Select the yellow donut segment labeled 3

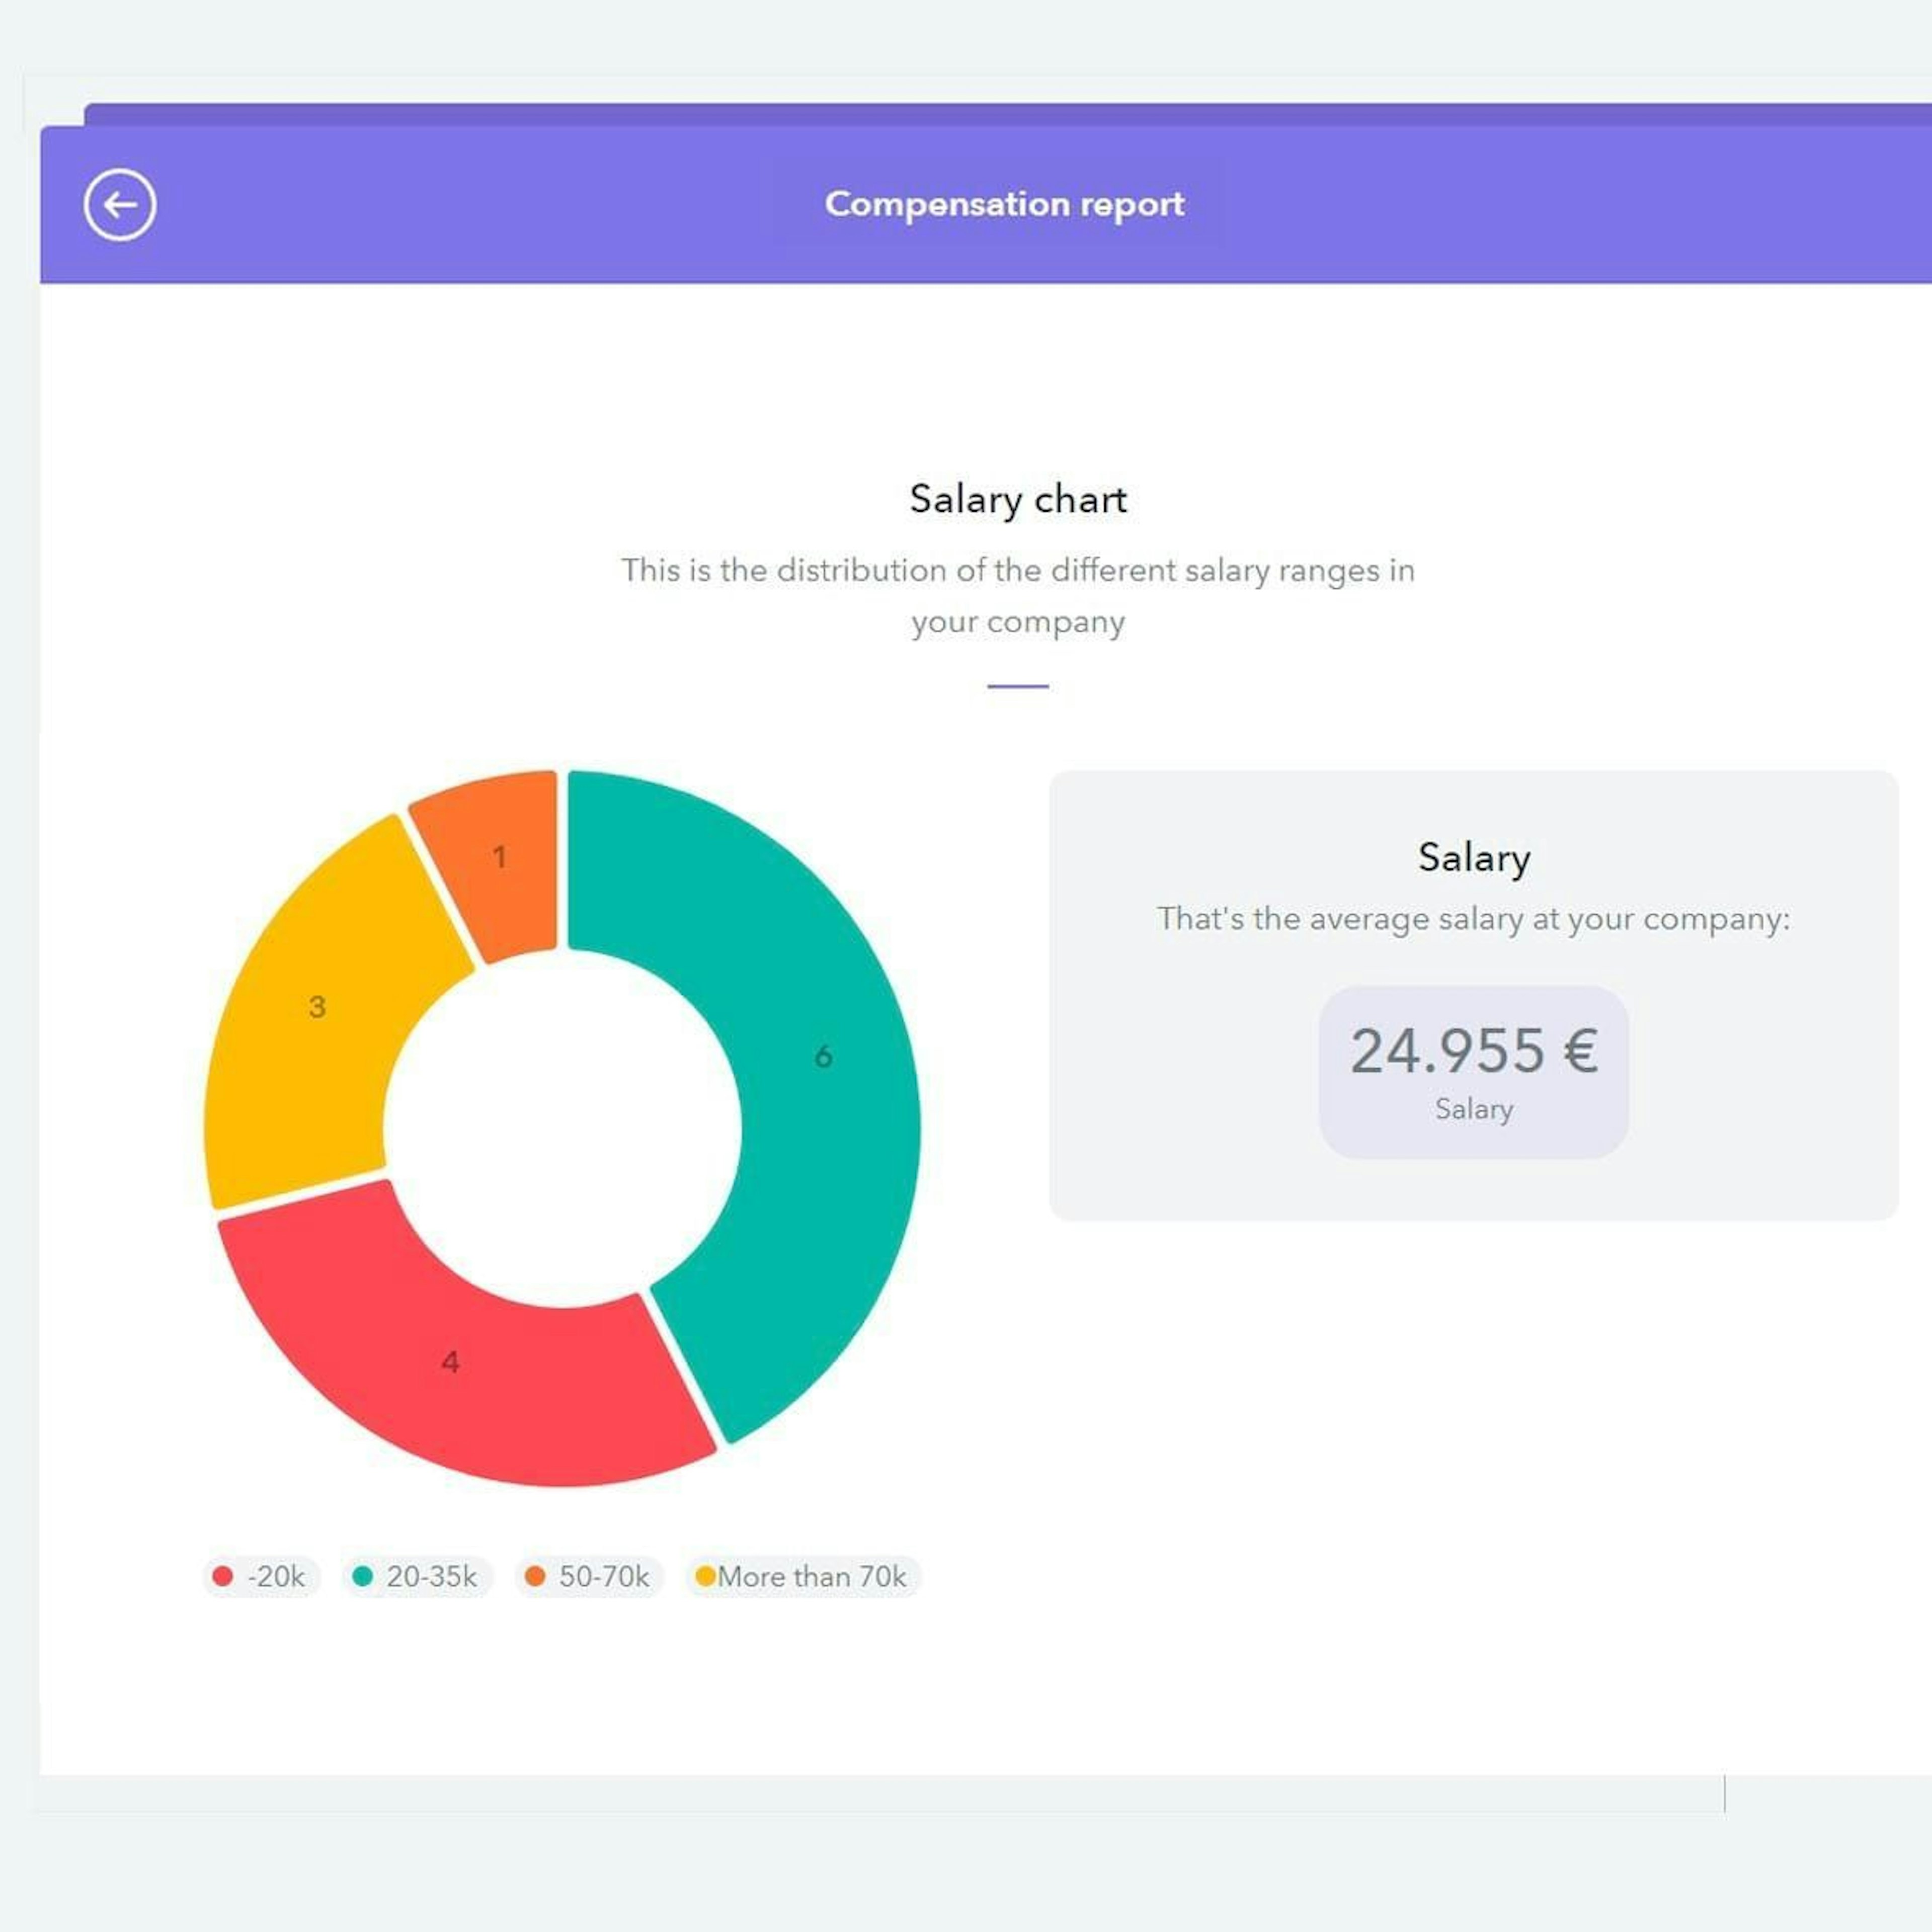click(x=317, y=1006)
